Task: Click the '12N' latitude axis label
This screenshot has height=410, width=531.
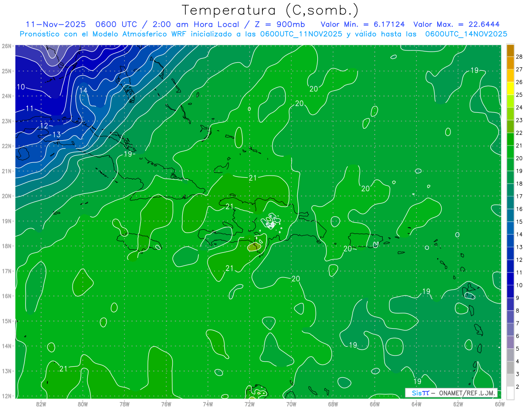Action: click(6, 396)
